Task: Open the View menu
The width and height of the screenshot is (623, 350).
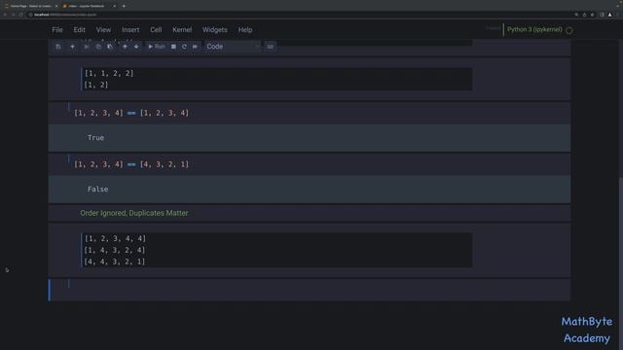Action: click(103, 30)
